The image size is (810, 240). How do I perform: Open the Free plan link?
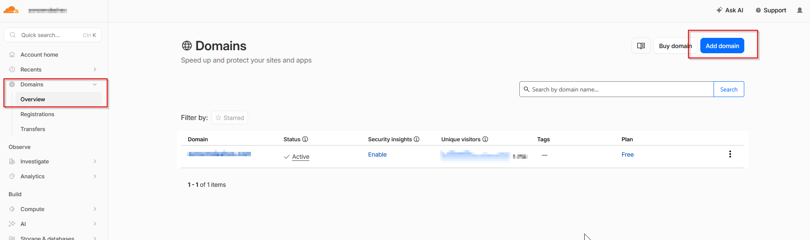click(x=627, y=154)
